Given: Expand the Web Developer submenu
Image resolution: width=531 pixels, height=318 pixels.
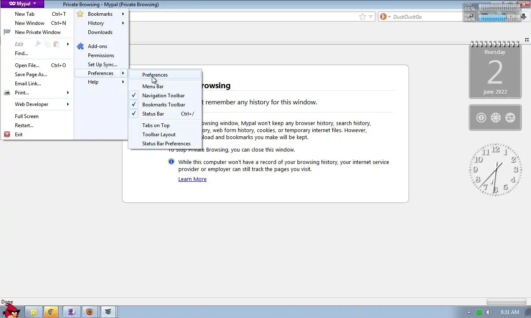Looking at the screenshot, I should (37, 104).
